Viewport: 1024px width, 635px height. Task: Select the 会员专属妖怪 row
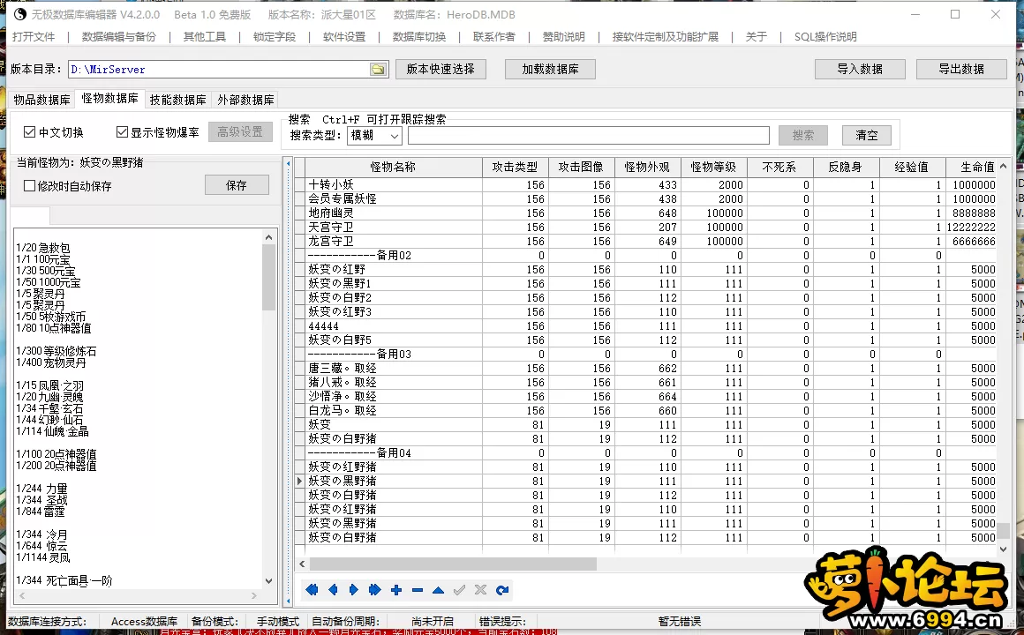(x=651, y=199)
